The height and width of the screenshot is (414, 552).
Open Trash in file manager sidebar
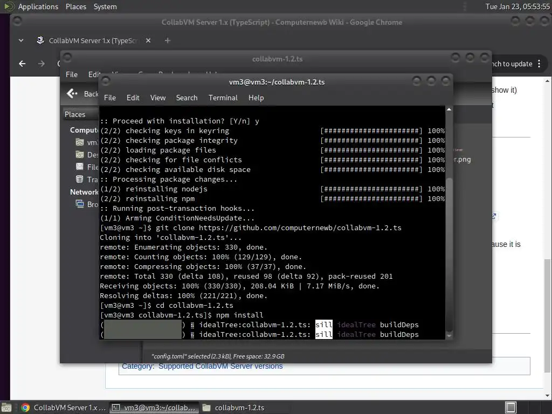point(87,179)
